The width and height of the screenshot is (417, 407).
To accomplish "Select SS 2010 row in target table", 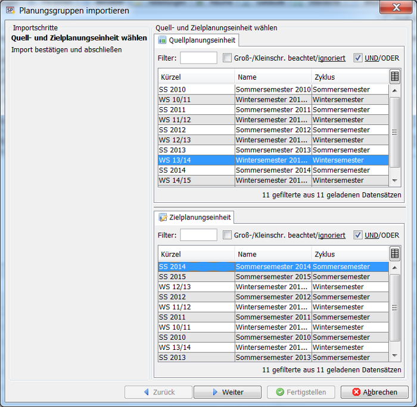I will 273,337.
